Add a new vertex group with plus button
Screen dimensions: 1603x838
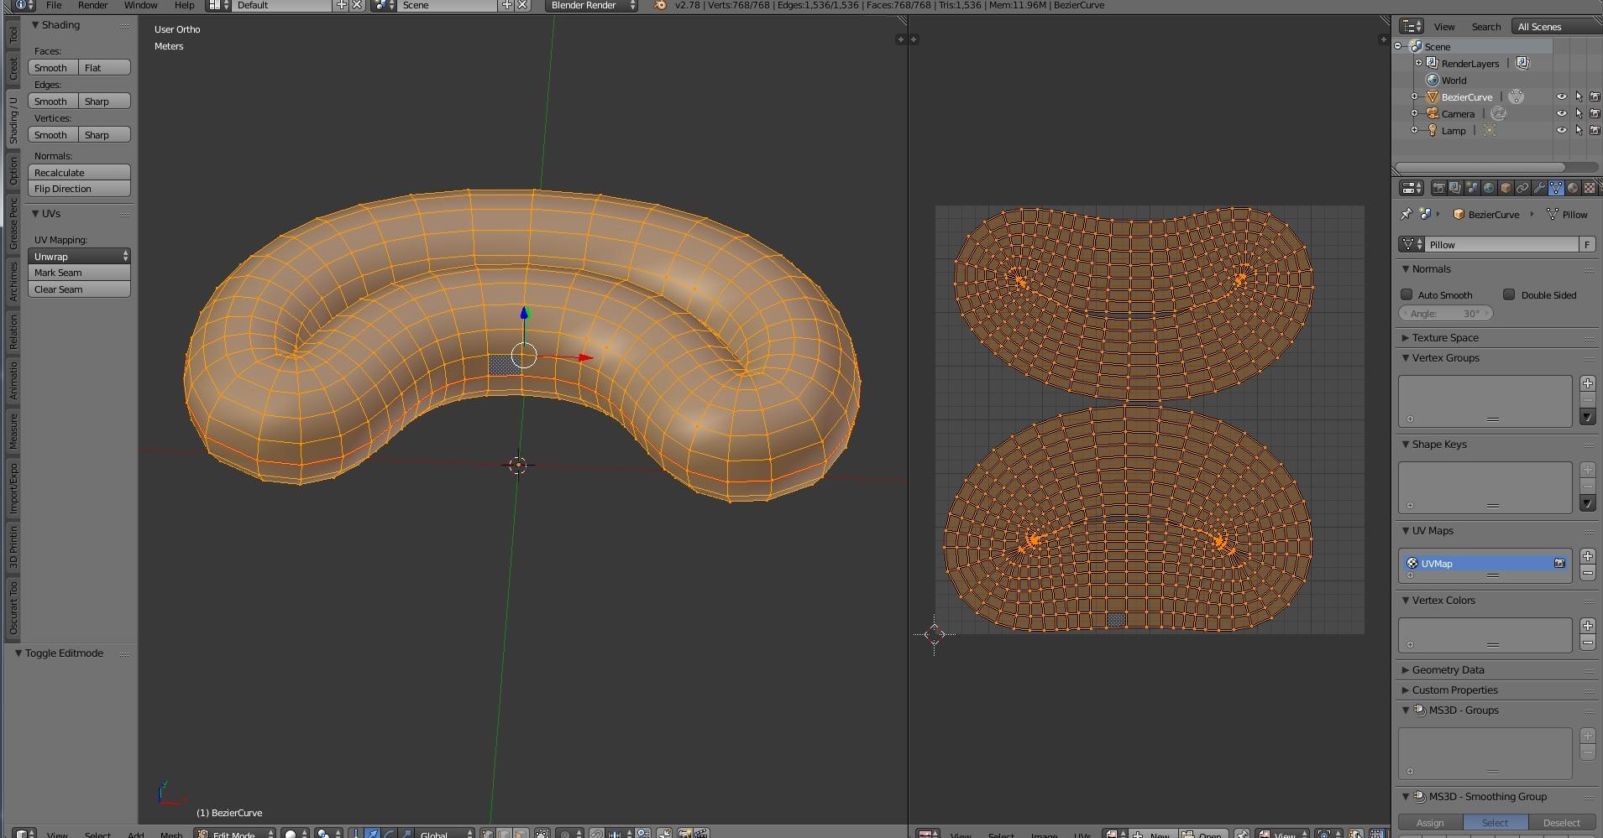(x=1587, y=383)
